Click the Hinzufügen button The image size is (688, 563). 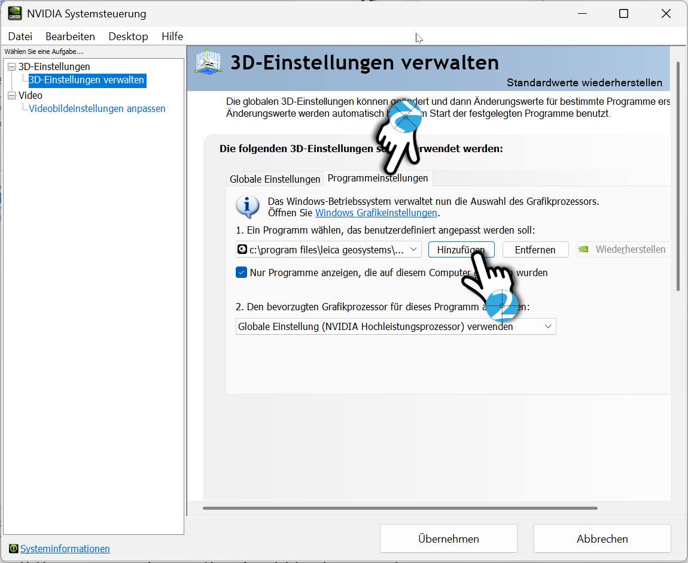[461, 249]
